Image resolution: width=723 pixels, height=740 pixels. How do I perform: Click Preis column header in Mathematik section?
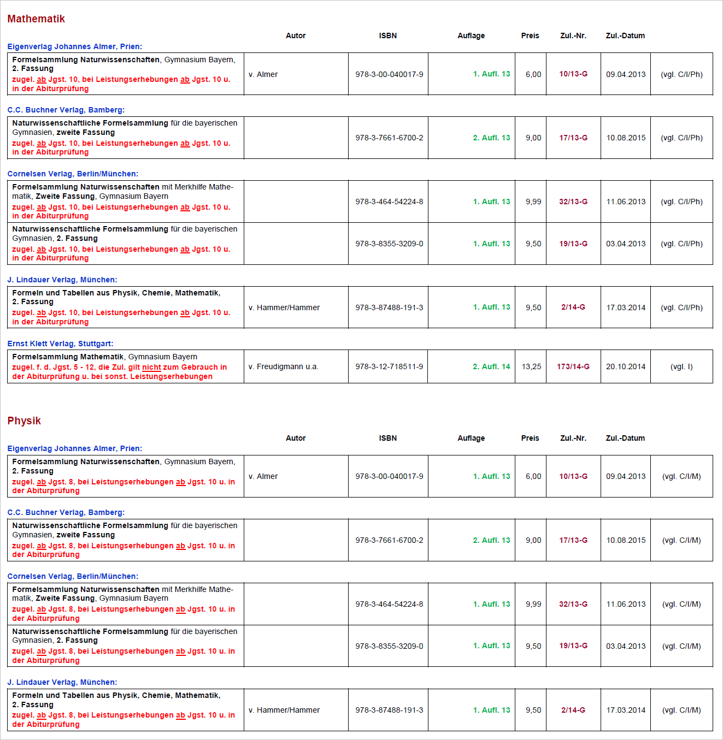(x=530, y=35)
